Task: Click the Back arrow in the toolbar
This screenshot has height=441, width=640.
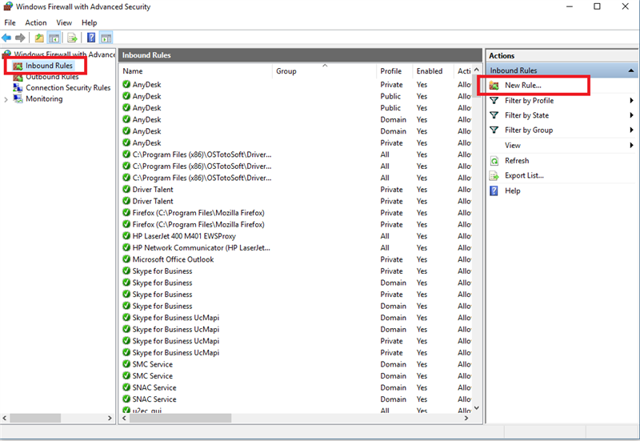Action: tap(7, 38)
